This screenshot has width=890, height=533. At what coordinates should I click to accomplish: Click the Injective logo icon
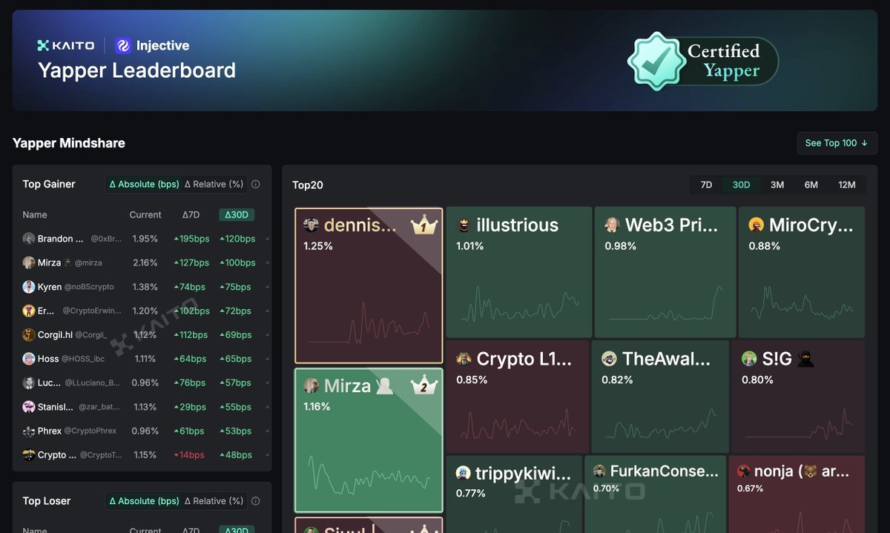click(x=123, y=45)
